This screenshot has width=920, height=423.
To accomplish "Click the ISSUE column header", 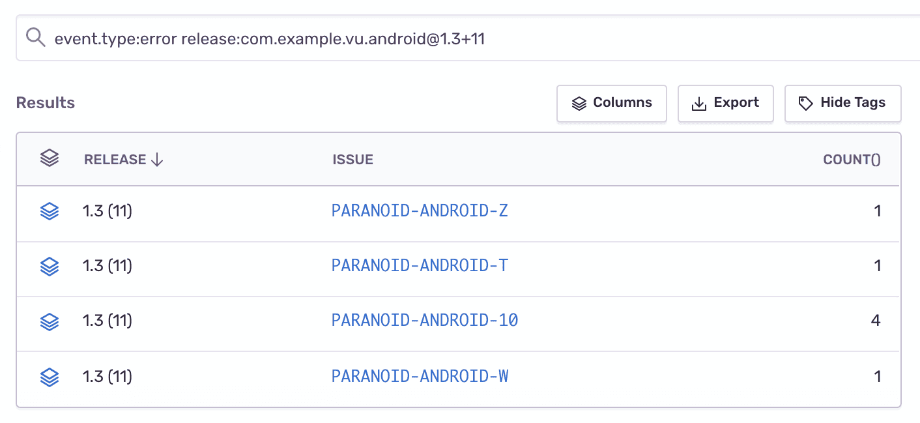I will coord(352,160).
